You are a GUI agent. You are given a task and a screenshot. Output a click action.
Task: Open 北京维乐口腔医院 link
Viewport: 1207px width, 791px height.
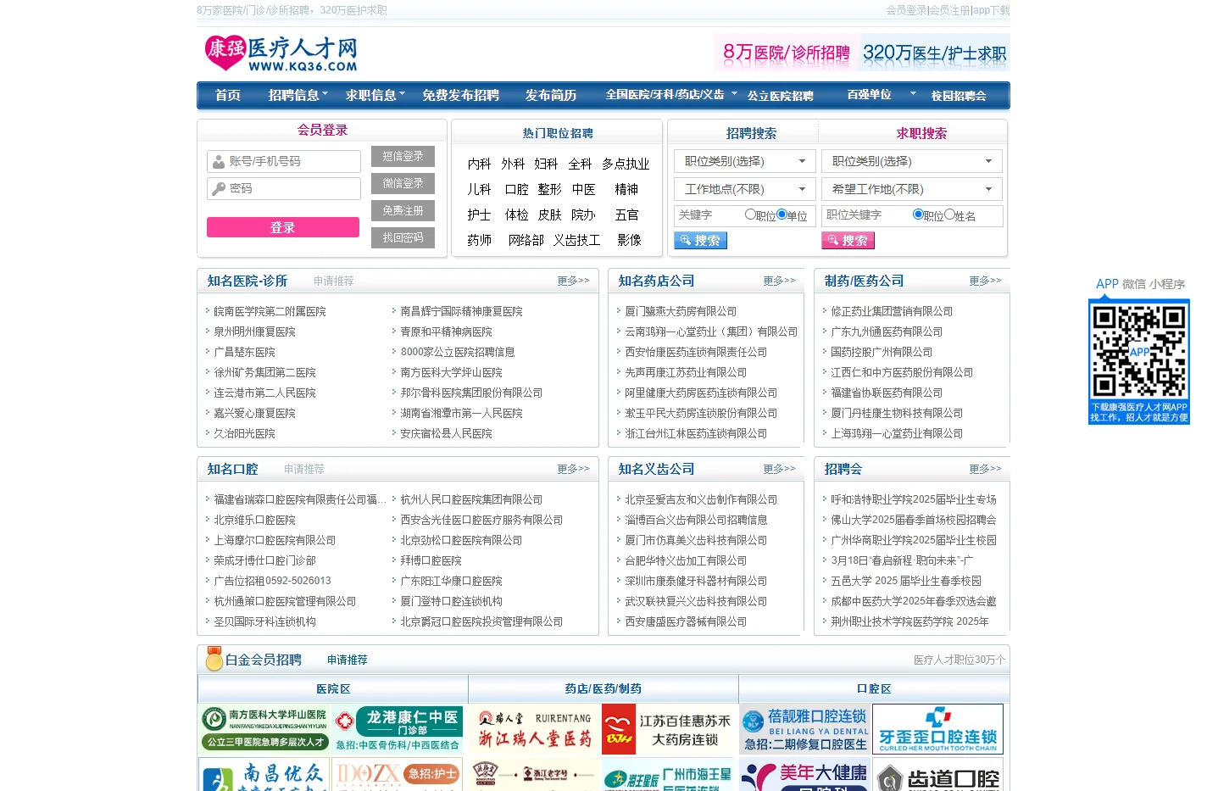[x=254, y=520]
